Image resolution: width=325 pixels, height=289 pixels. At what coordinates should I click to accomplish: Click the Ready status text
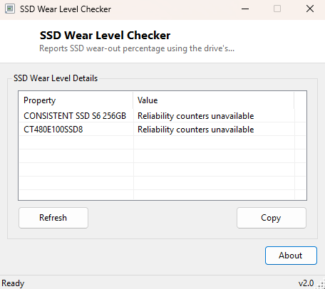[x=13, y=283]
